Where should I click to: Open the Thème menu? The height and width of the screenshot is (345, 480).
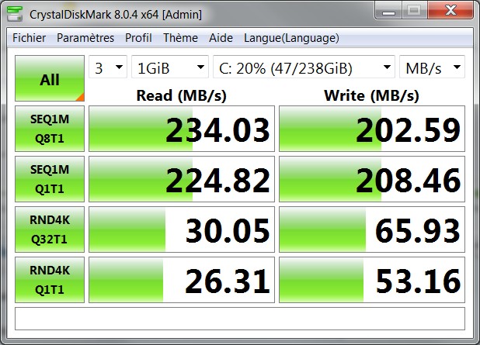(180, 38)
